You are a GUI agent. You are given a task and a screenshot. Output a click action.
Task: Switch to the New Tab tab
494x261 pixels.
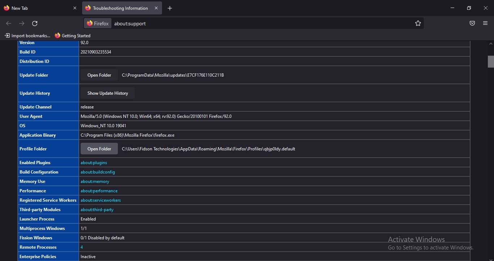coord(40,8)
